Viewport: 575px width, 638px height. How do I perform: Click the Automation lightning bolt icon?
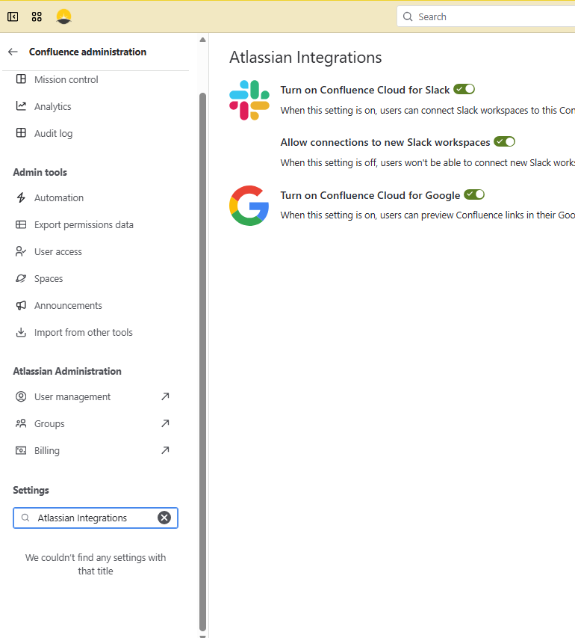click(x=21, y=197)
